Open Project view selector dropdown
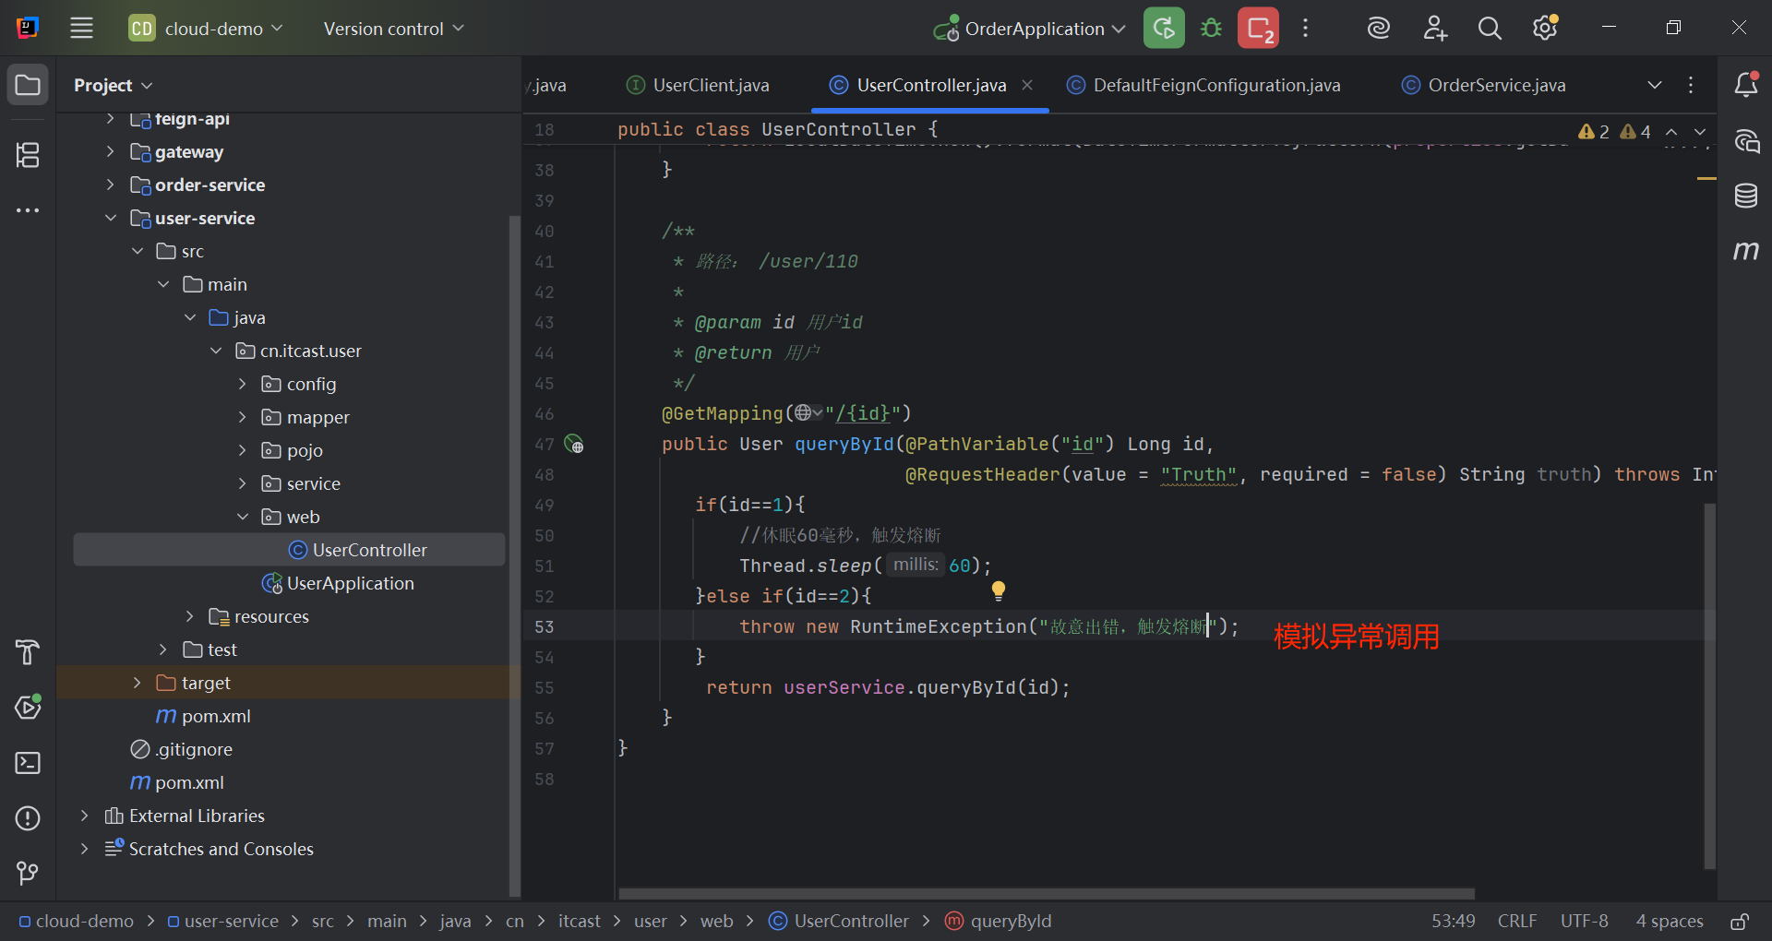 pos(113,85)
